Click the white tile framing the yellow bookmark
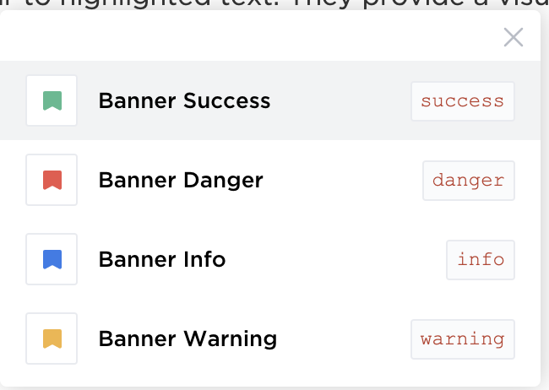Viewport: 549px width, 390px height. [x=52, y=339]
